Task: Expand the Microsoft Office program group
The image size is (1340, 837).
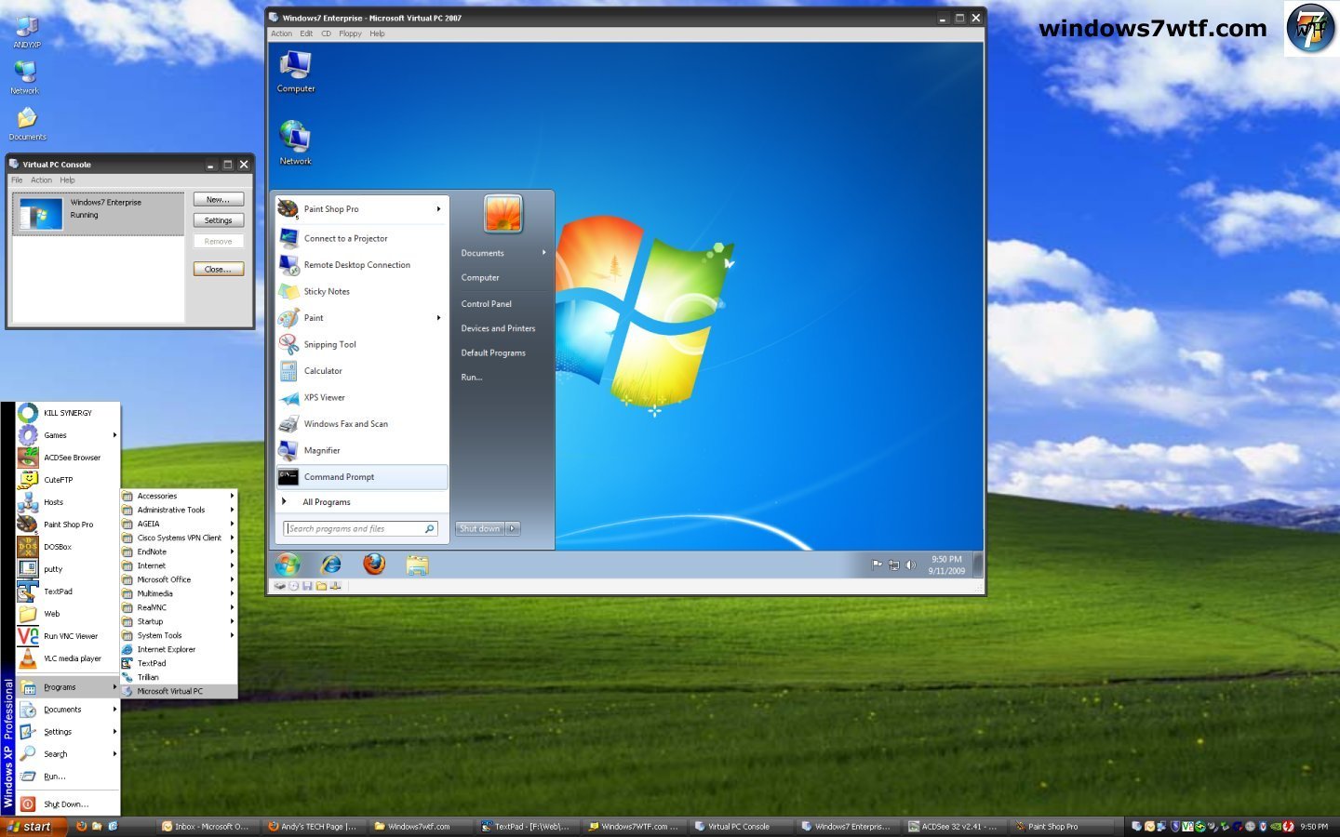Action: (x=179, y=580)
